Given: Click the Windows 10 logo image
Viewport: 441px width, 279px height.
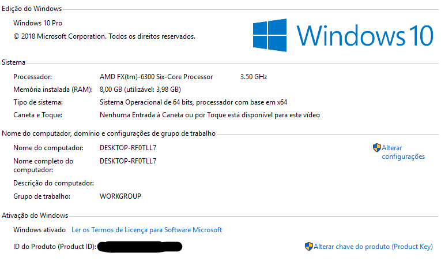Looking at the screenshot, I should (343, 35).
